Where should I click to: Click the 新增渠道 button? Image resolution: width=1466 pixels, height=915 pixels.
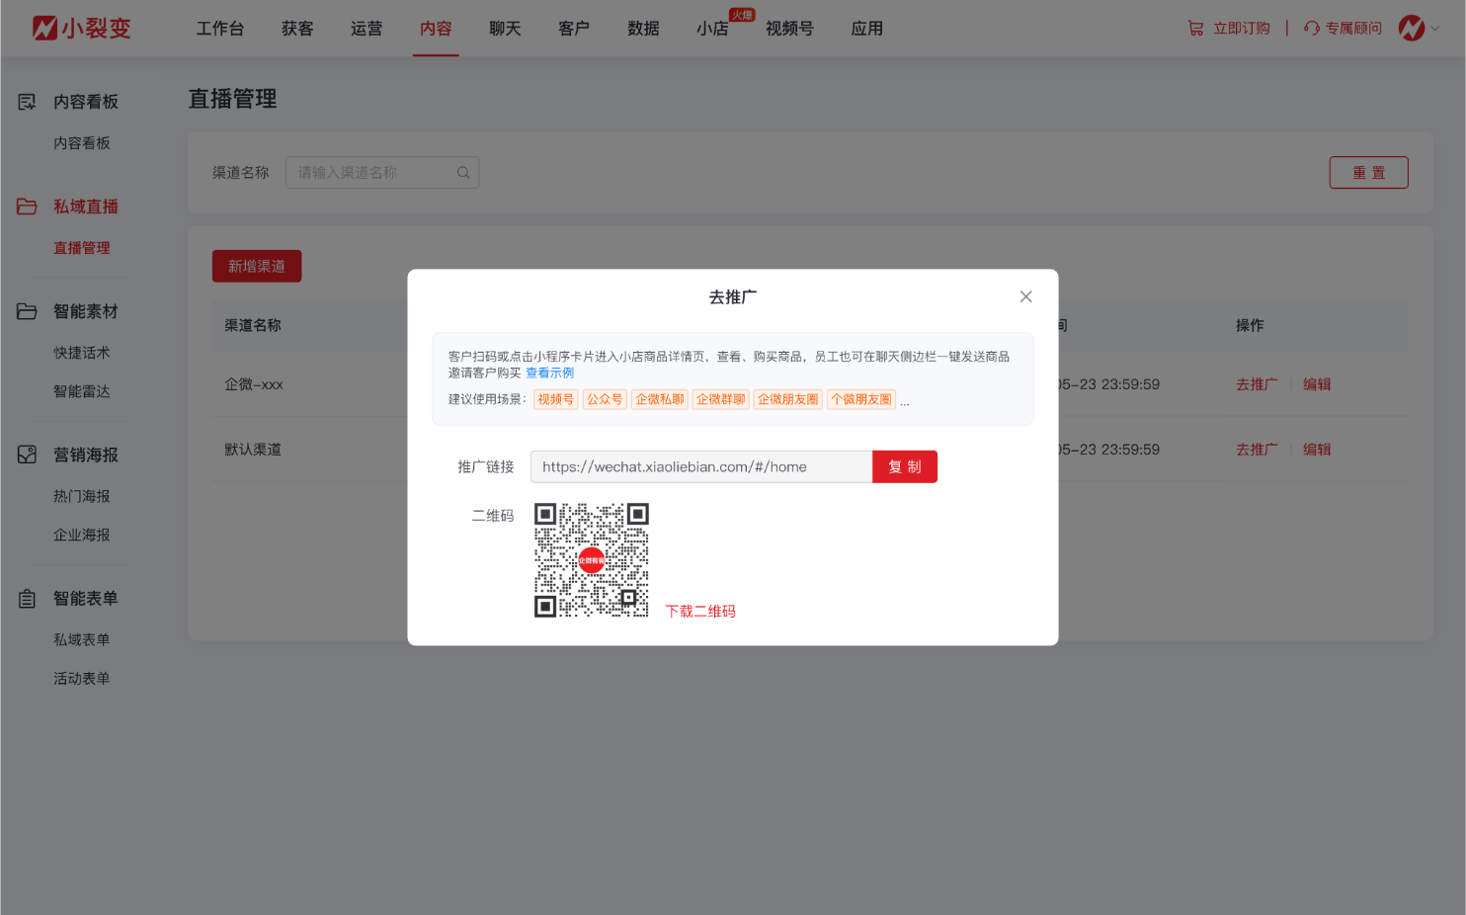click(x=257, y=266)
